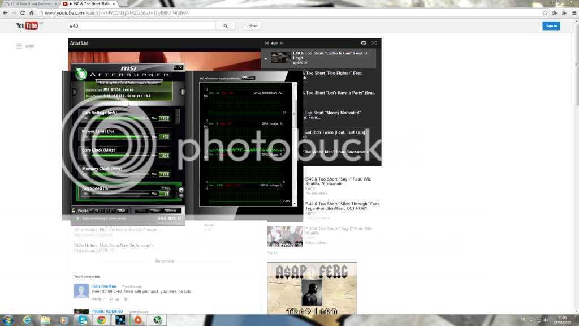Save the current Afterburner profile
Viewport: 579px width, 326px height.
pos(122,211)
